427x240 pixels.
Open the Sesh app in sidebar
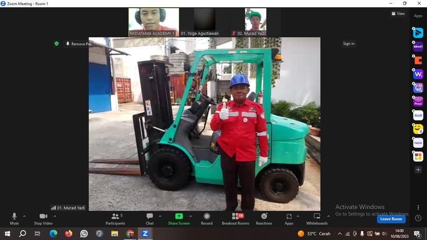click(418, 115)
